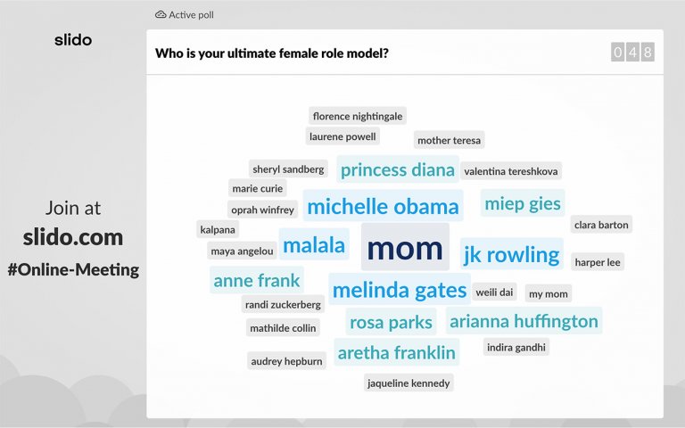Click the 'malala' word tag
The width and height of the screenshot is (685, 428).
(x=314, y=245)
